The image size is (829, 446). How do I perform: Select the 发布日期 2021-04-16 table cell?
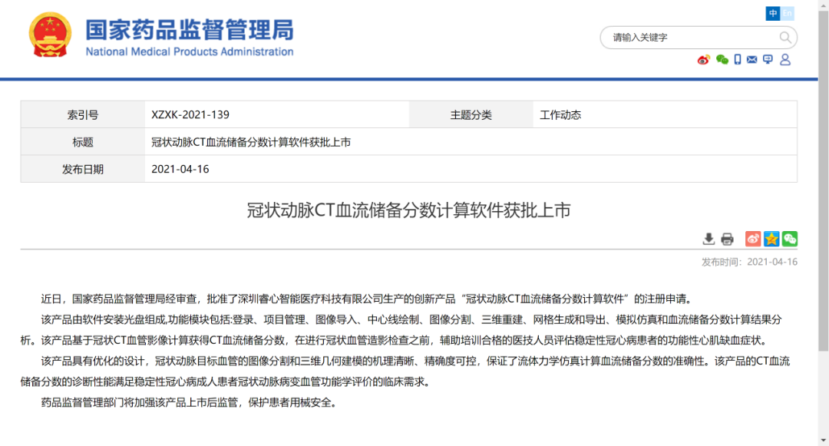[471, 169]
